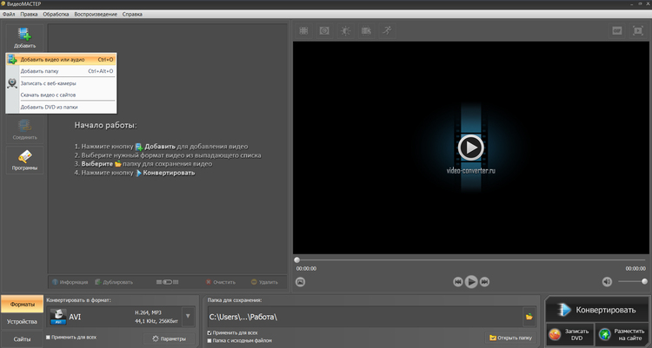Click the snapshot icon below the preview
The width and height of the screenshot is (652, 348).
click(300, 282)
